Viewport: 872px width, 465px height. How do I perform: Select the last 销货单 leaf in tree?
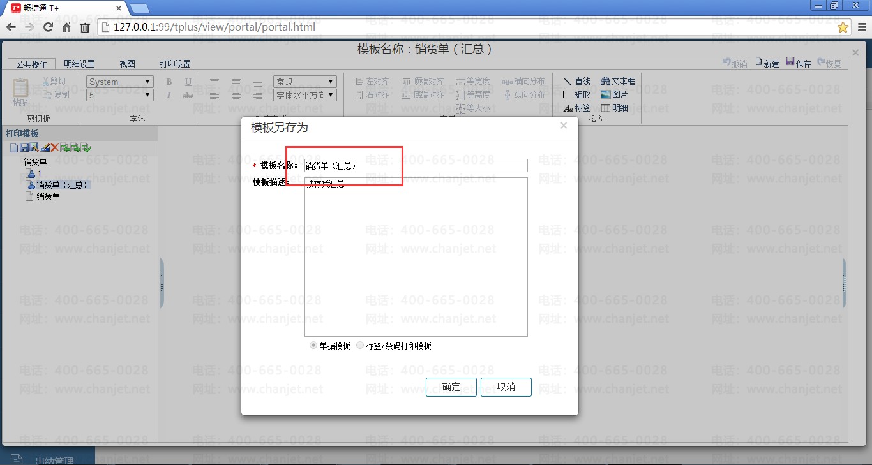click(x=43, y=196)
